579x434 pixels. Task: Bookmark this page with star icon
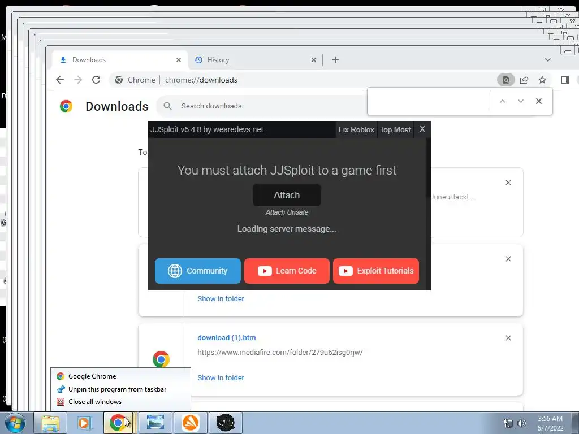(x=542, y=80)
